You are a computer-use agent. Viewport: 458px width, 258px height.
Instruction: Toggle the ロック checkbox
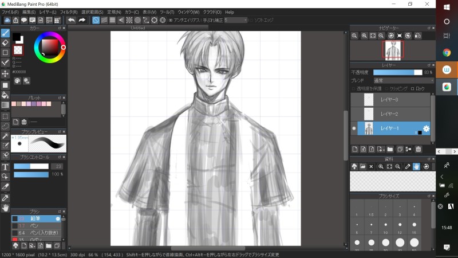coord(412,89)
